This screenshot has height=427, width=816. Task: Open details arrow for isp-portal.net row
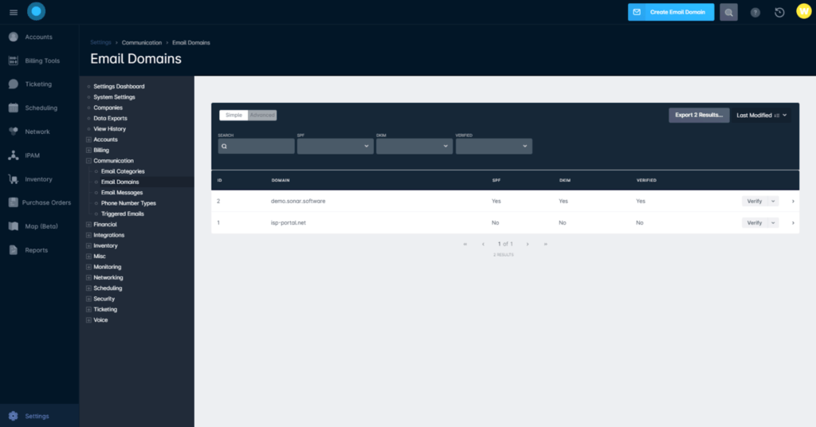tap(793, 222)
